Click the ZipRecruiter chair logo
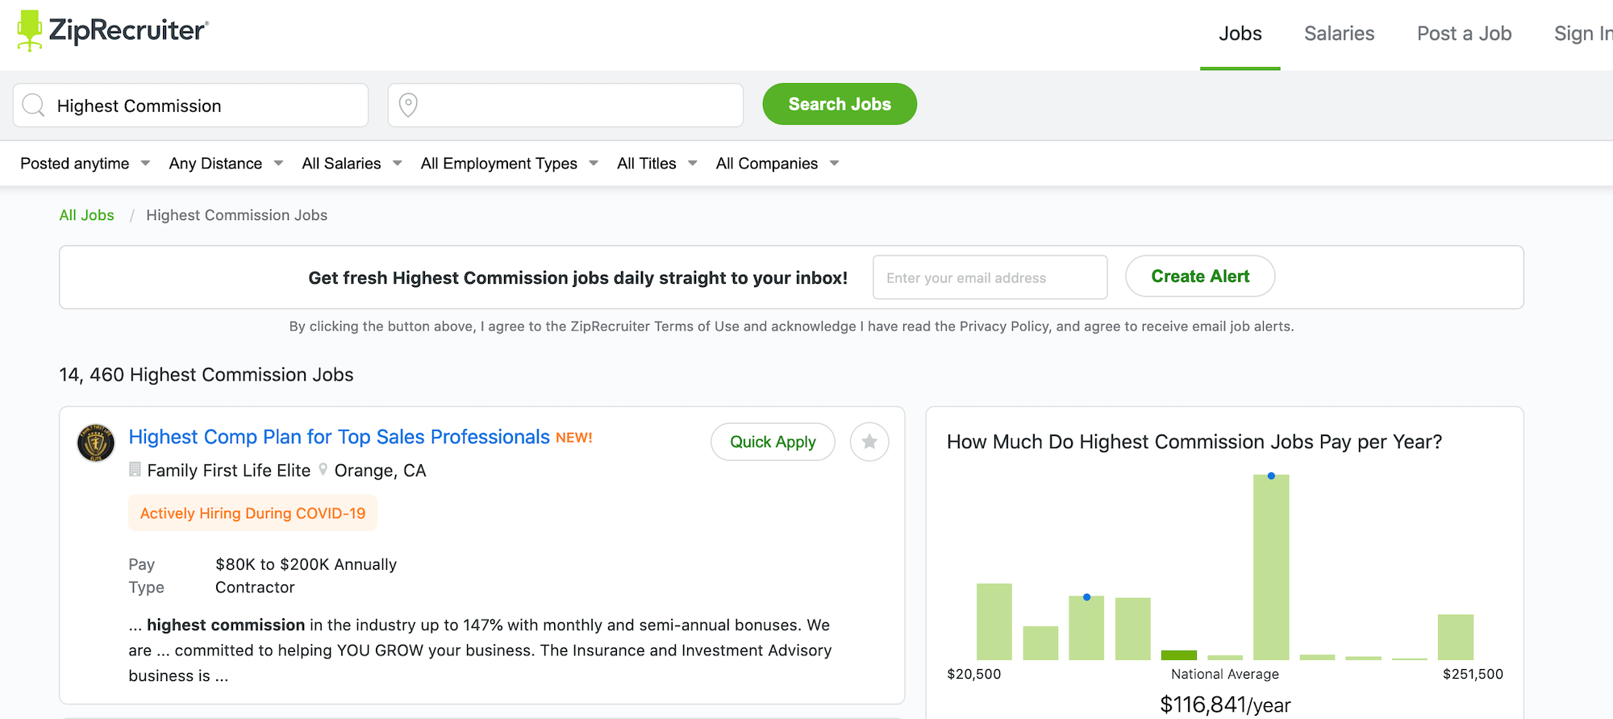 click(30, 31)
